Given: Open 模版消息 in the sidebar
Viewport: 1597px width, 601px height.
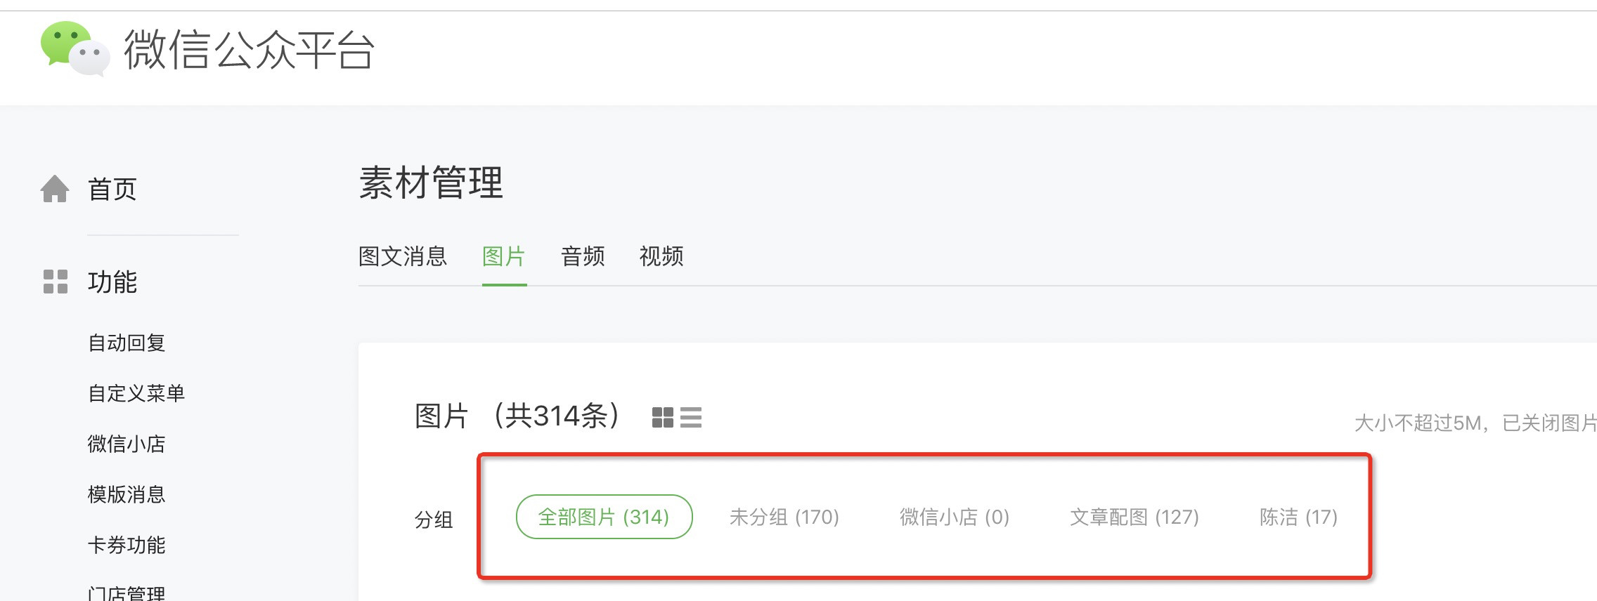Looking at the screenshot, I should (x=127, y=494).
